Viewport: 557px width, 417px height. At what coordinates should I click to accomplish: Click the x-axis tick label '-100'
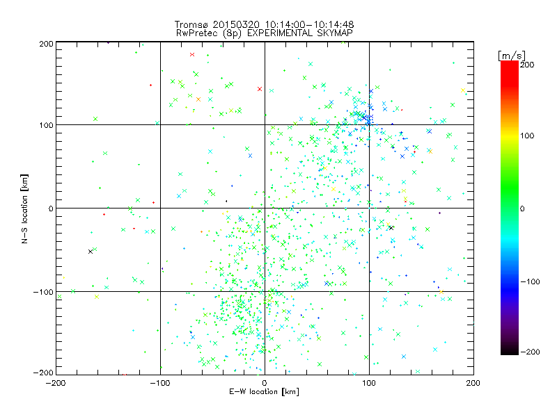click(x=160, y=383)
